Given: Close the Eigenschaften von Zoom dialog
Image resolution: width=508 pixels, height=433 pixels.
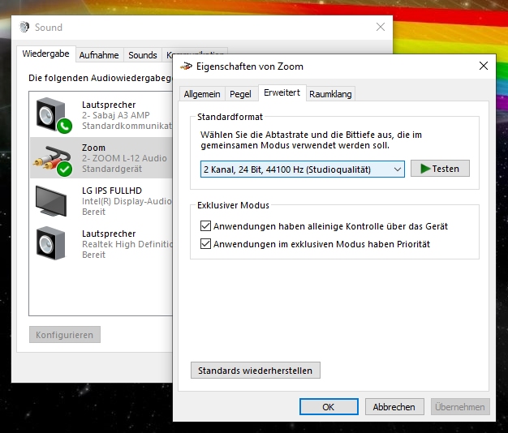Looking at the screenshot, I should click(484, 66).
